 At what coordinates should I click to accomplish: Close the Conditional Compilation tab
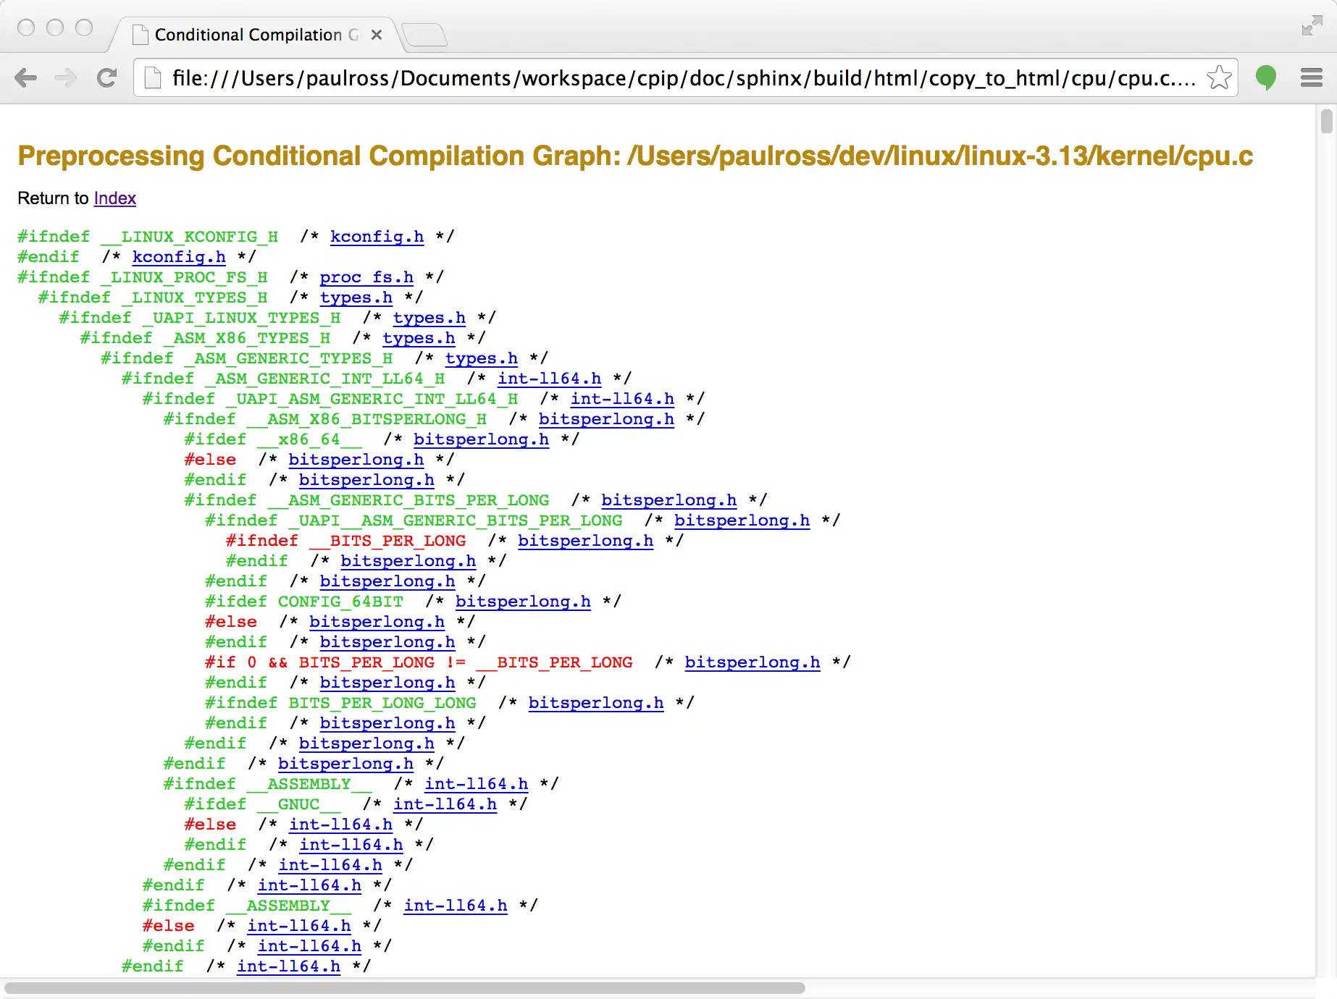(376, 35)
